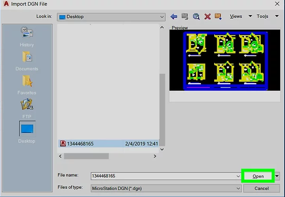Expand the Look in dropdown
The width and height of the screenshot is (285, 197).
[x=162, y=17]
